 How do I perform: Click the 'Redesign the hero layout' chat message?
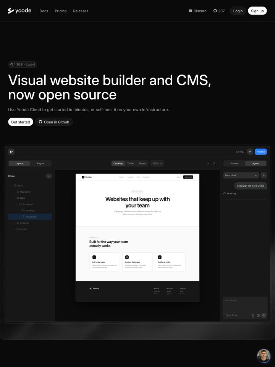[x=251, y=186]
